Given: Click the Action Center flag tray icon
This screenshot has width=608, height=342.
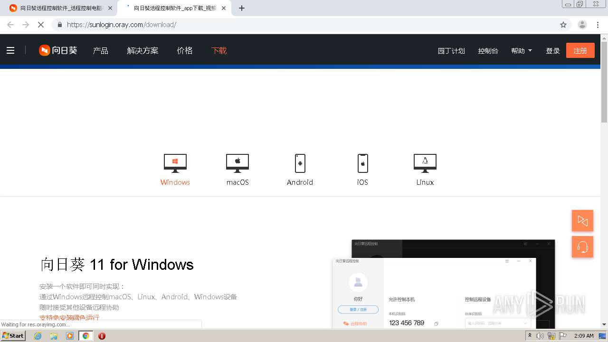Looking at the screenshot, I should click(563, 336).
